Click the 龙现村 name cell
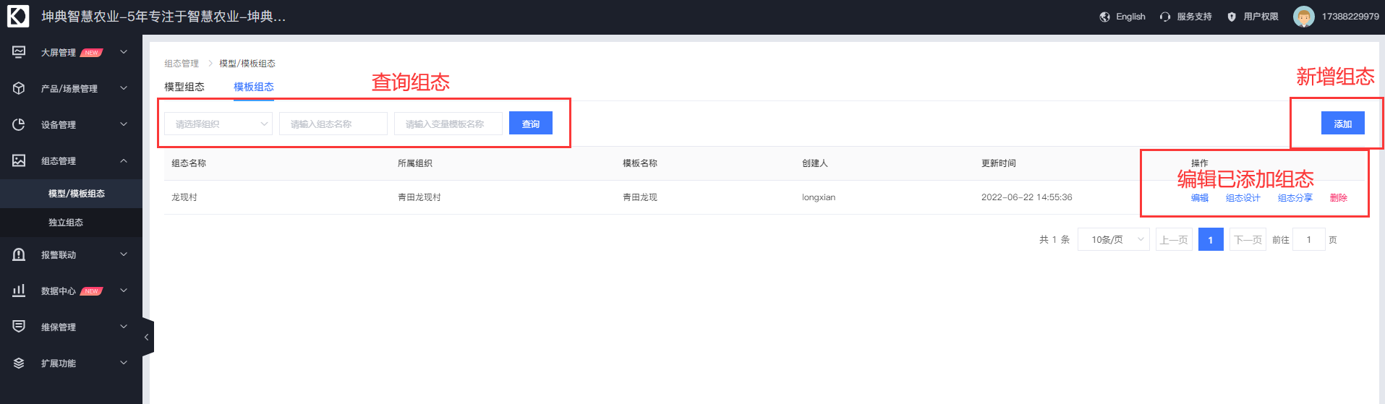Viewport: 1385px width, 404px height. tap(184, 197)
